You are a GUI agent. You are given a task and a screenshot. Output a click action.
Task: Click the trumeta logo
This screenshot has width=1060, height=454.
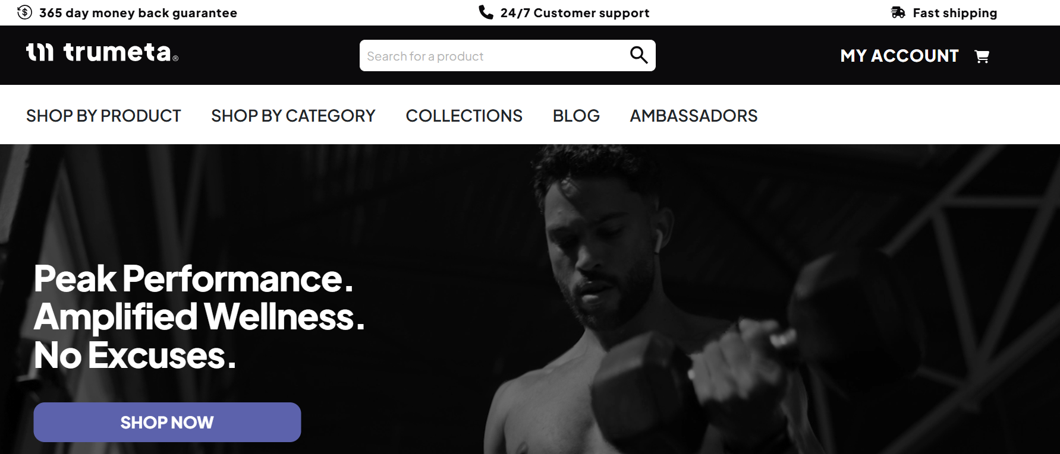click(x=102, y=52)
